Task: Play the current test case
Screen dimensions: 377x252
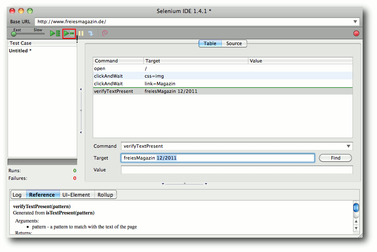Action: (x=69, y=33)
